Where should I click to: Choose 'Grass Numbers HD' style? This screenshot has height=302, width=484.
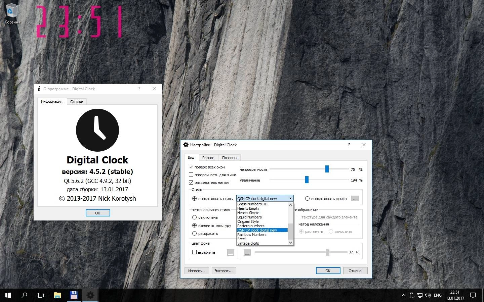[x=262, y=204]
